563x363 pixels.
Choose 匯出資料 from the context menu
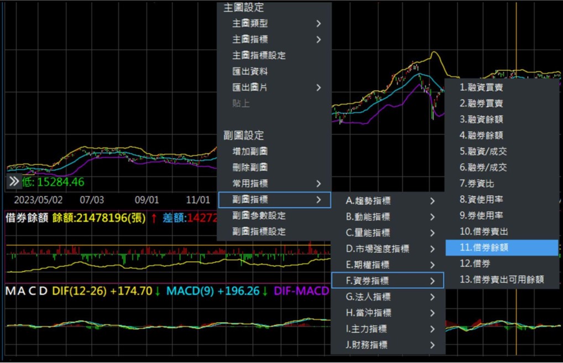(250, 72)
